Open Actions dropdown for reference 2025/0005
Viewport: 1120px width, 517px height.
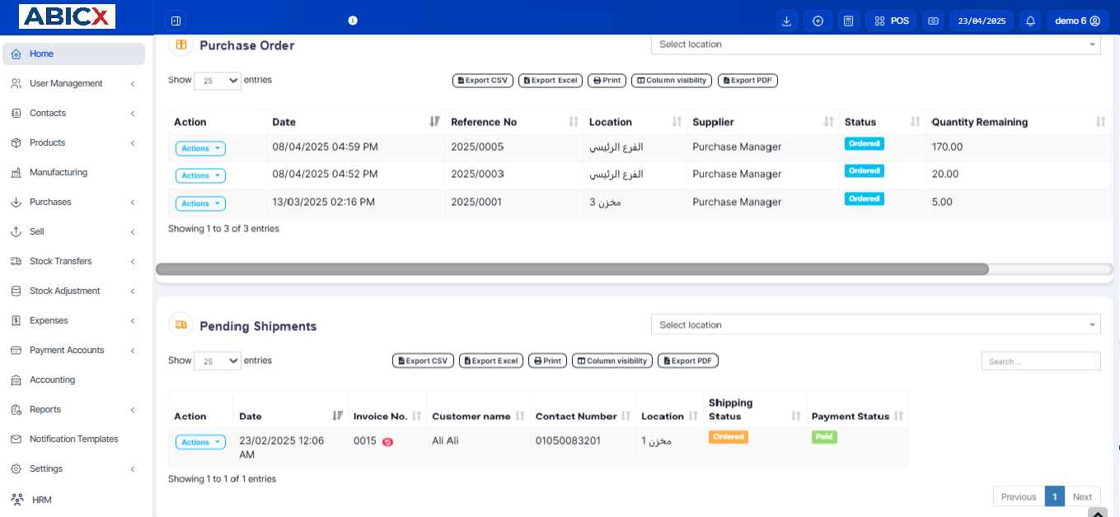(199, 147)
